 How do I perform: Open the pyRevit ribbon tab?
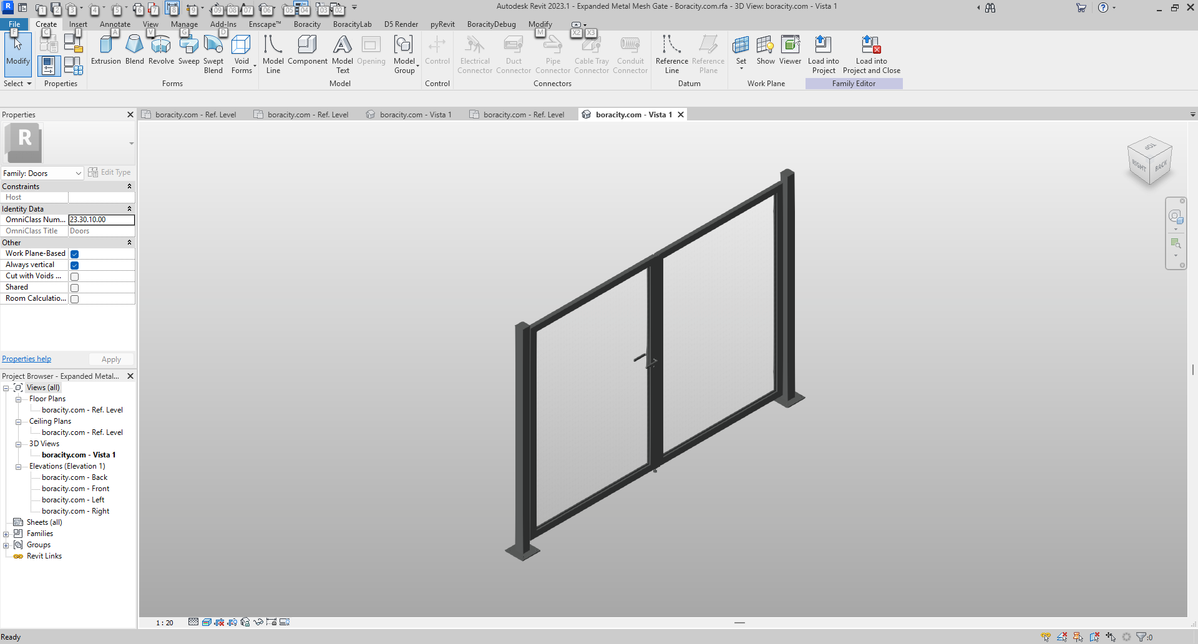442,24
